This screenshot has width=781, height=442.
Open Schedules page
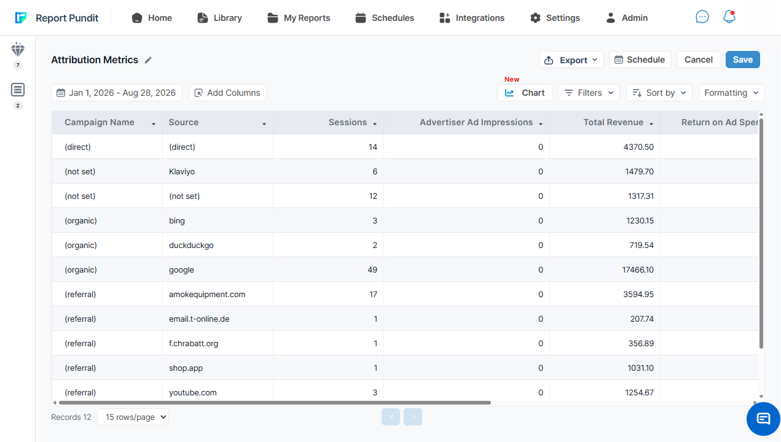pos(385,18)
